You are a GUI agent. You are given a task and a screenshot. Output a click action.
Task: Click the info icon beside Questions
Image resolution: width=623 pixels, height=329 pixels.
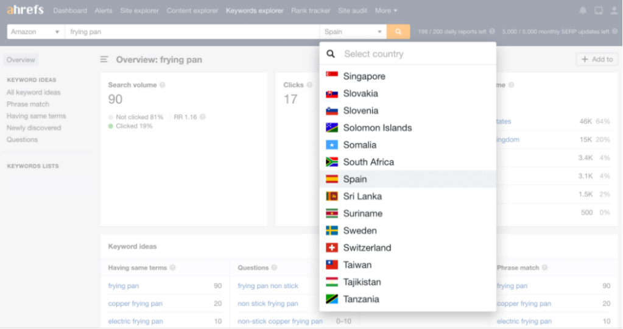[x=274, y=268]
